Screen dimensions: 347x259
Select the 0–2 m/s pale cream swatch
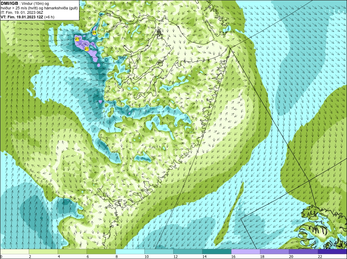[x=15, y=252]
